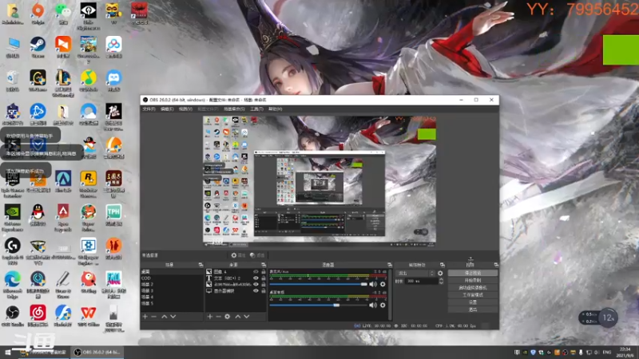
Task: Remove selected source with the minus icon
Action: [x=218, y=316]
